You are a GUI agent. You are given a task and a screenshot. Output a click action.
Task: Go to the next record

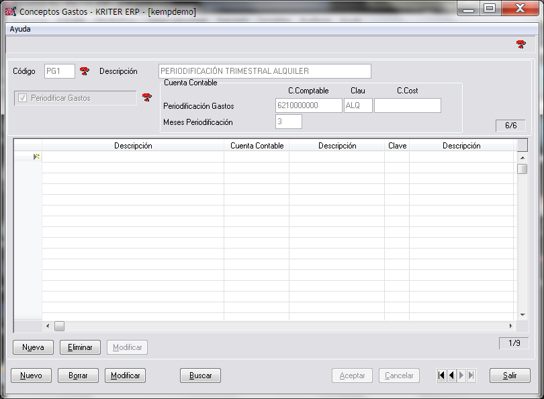(461, 375)
